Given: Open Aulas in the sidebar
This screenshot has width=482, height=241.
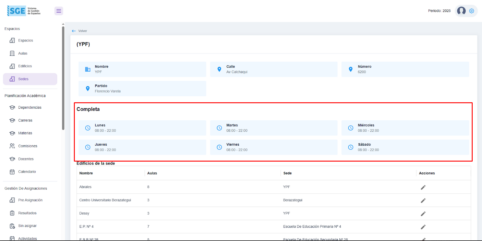Looking at the screenshot, I should point(30,53).
